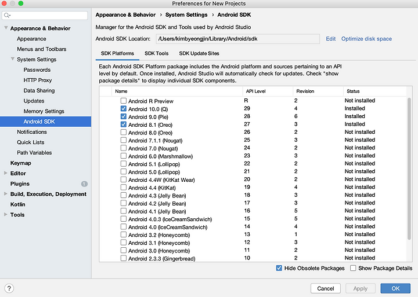Select Quick Lists item
Viewport: 418px width, 297px height.
coord(31,142)
